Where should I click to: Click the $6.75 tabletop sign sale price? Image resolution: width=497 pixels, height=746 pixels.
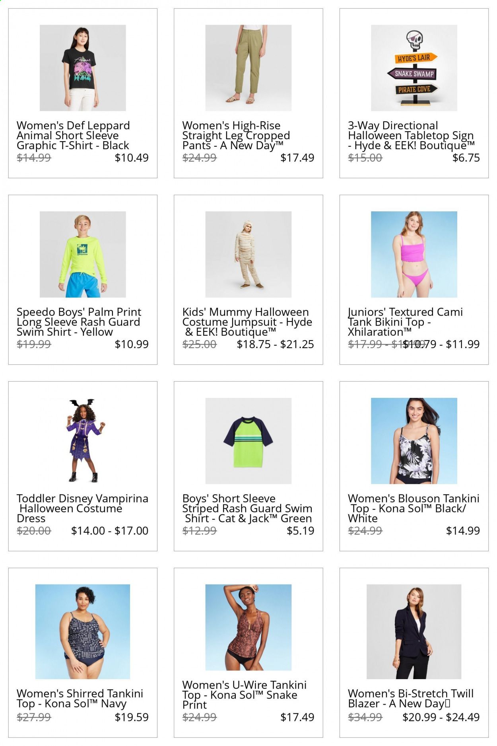(x=466, y=158)
